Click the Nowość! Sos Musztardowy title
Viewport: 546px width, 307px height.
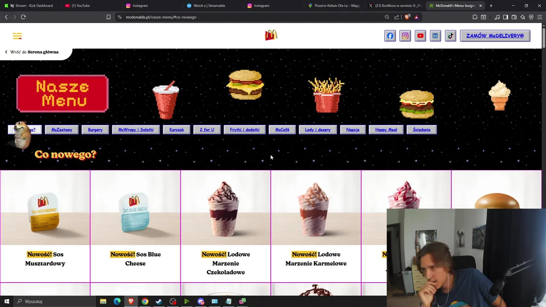pos(45,259)
